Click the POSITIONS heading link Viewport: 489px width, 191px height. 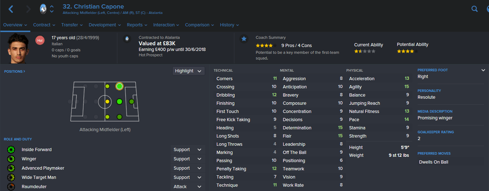tap(15, 72)
